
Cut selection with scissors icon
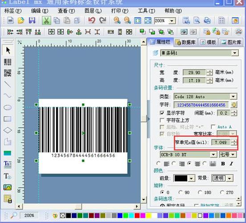click(x=46, y=21)
